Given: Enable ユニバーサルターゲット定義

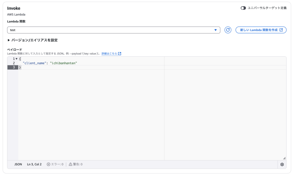Looking at the screenshot, I should [243, 8].
